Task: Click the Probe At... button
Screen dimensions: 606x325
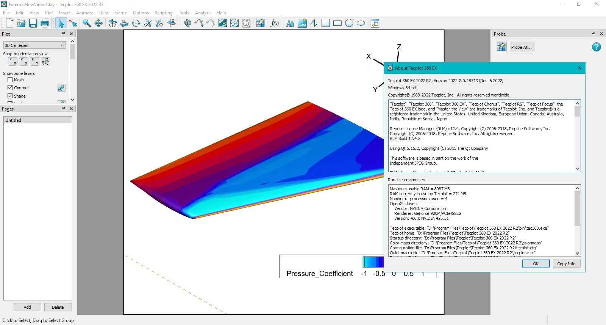Action: pyautogui.click(x=522, y=47)
